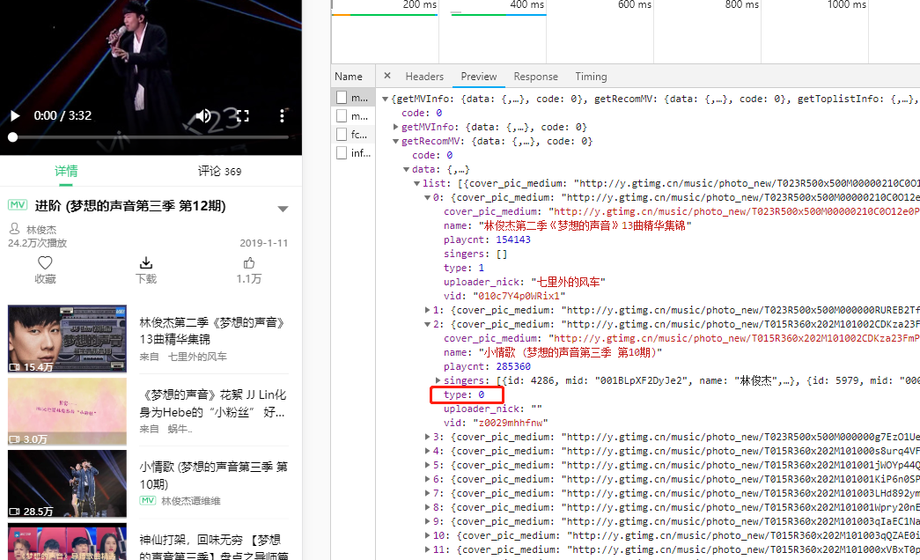
Task: Open the Preview tab
Action: (x=479, y=77)
